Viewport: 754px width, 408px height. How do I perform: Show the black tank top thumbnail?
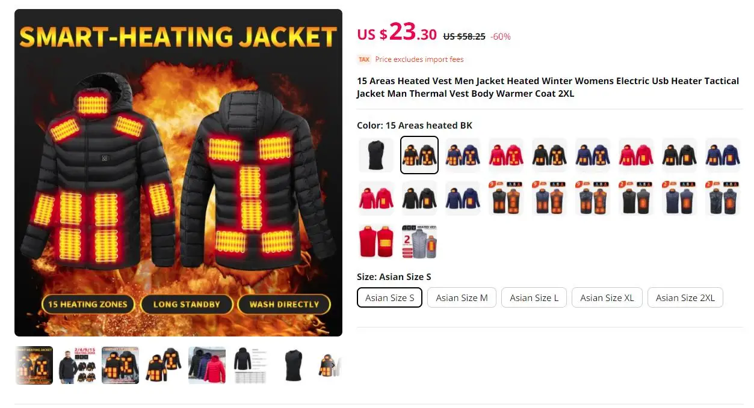click(294, 365)
